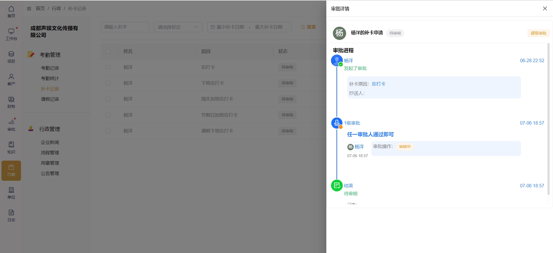Click the 首页 breadcrumb link
Screen dimensions: 553x253
coord(40,9)
